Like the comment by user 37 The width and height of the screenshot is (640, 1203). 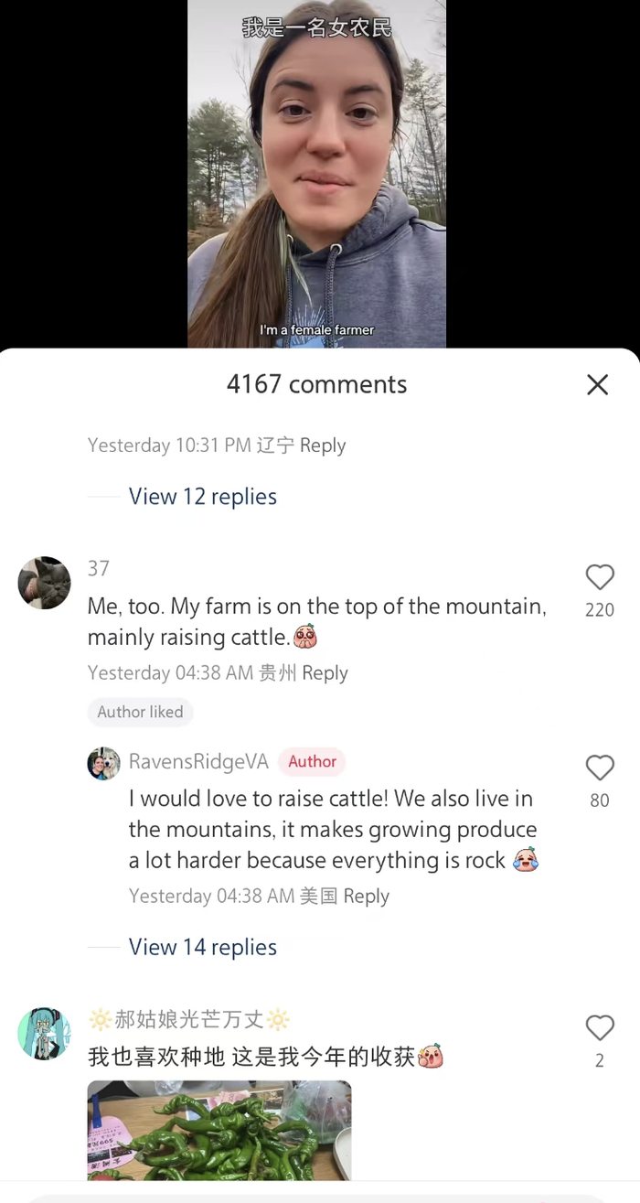[600, 578]
